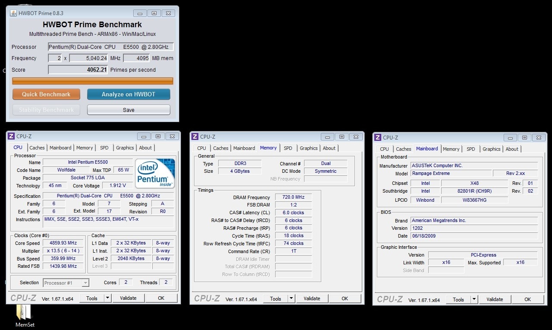Image resolution: width=552 pixels, height=330 pixels.
Task: Select SPD tab in CPU window
Action: (104, 148)
